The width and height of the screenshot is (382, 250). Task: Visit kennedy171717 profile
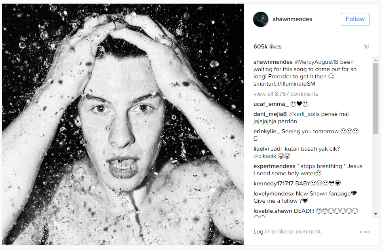[x=273, y=183]
